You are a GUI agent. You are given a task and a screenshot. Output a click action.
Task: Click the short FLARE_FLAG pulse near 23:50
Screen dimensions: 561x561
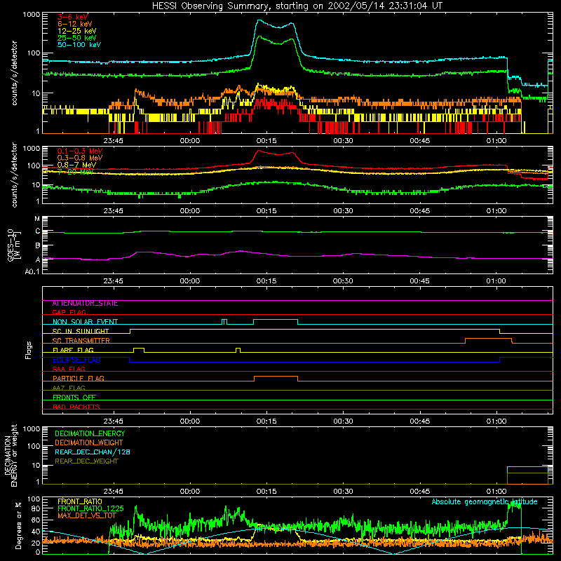[x=139, y=350]
